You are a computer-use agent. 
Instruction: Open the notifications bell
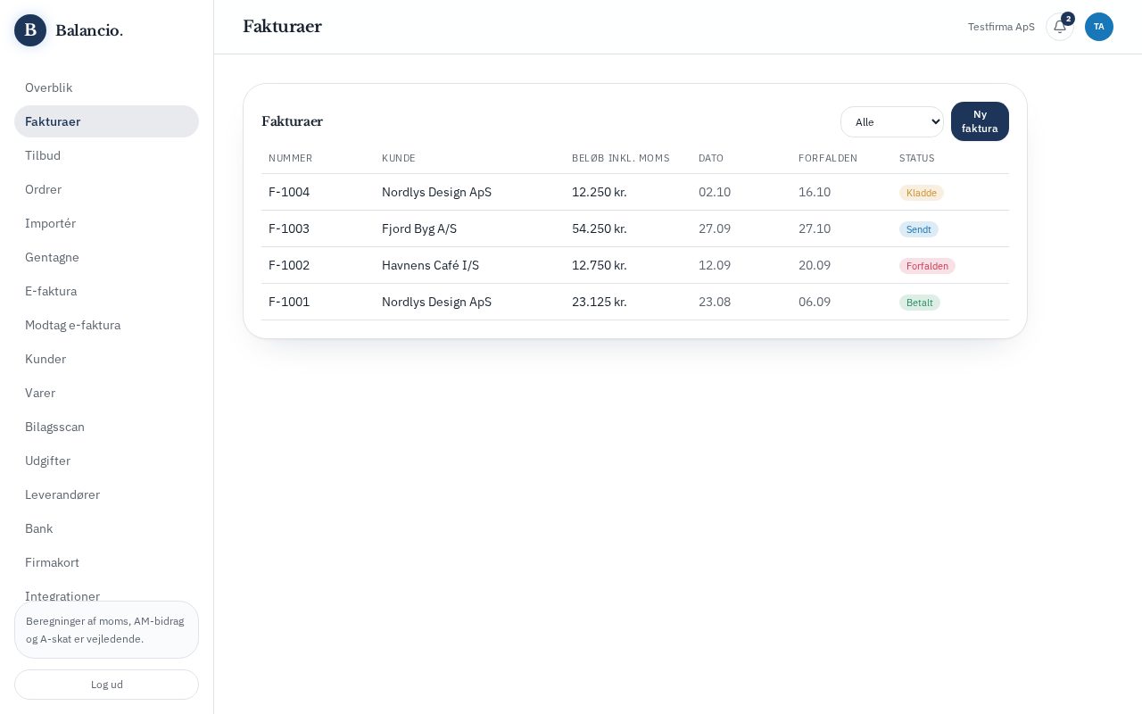coord(1060,27)
